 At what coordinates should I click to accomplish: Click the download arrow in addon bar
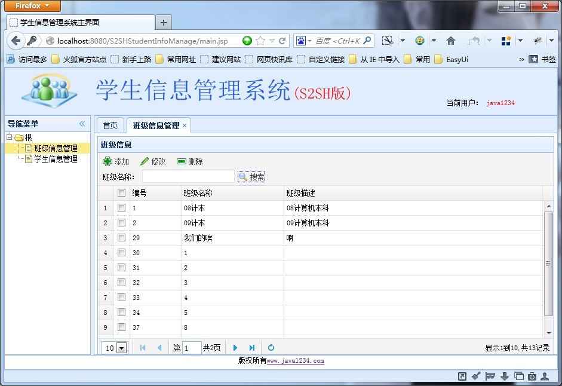point(504,376)
